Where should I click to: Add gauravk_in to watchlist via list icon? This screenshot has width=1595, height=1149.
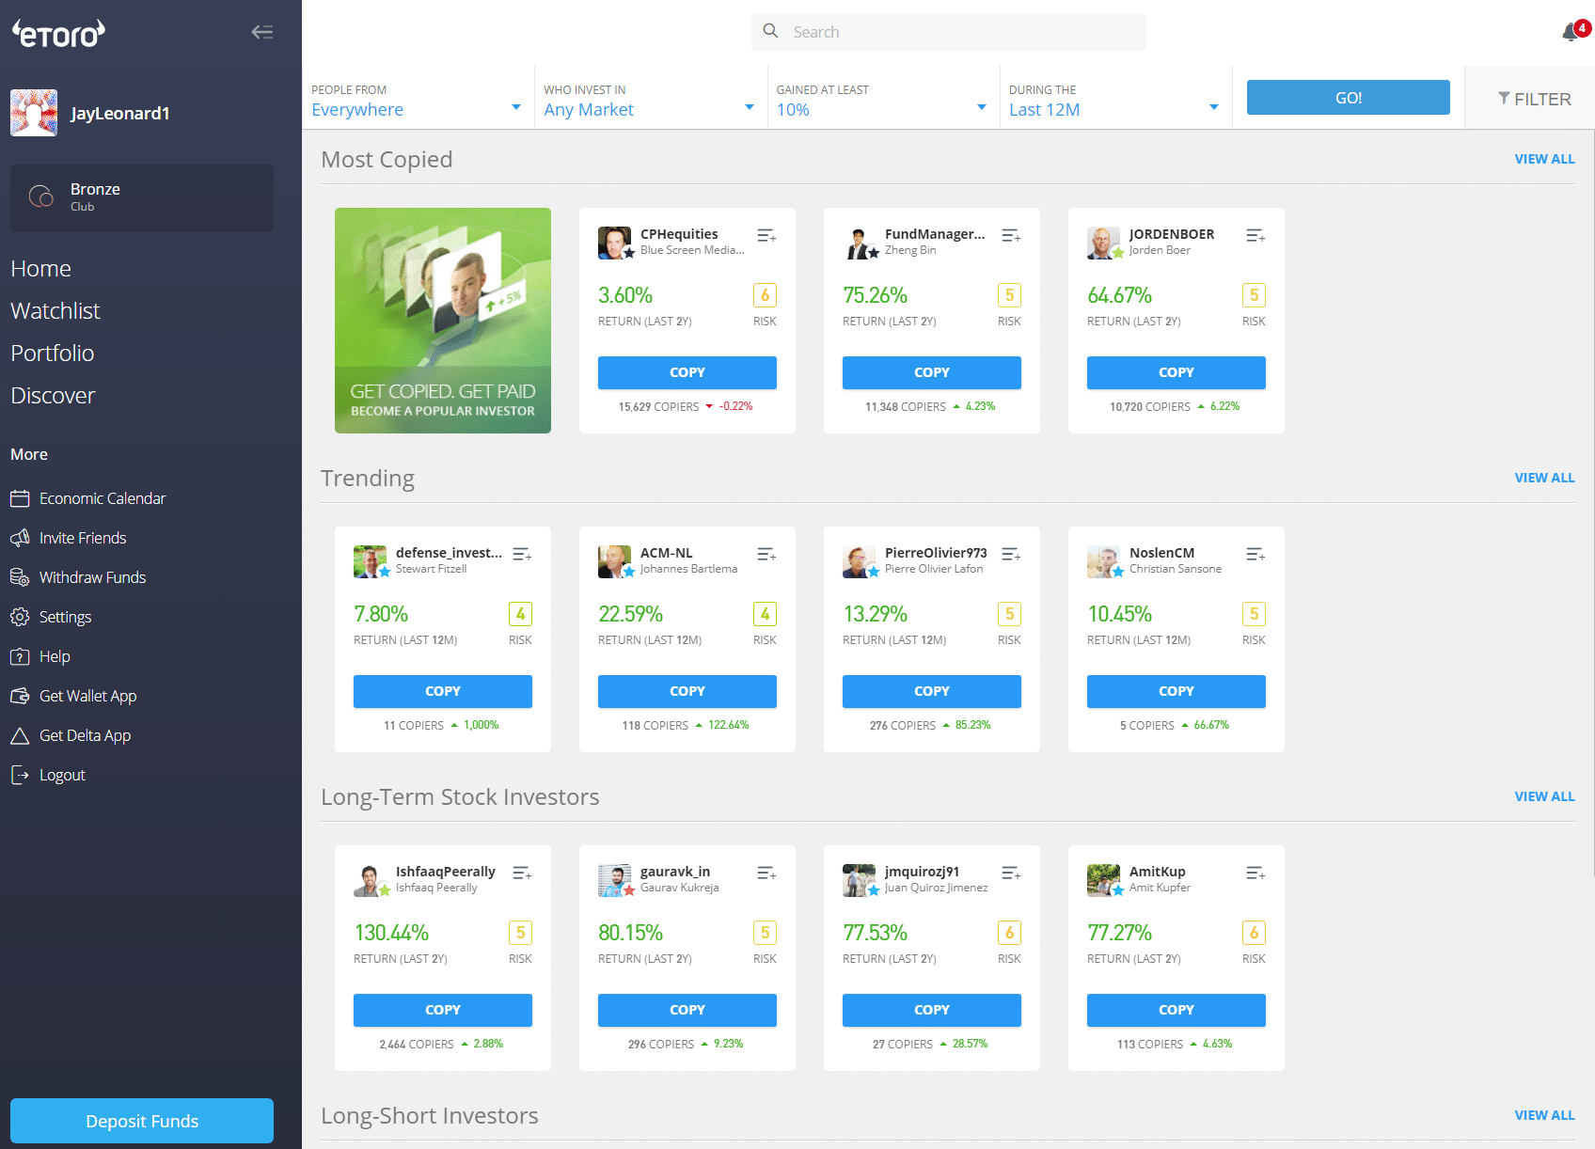coord(766,873)
